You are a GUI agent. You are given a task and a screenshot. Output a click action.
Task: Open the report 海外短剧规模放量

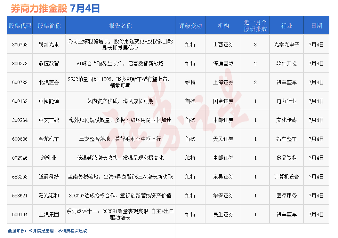pos(120,120)
